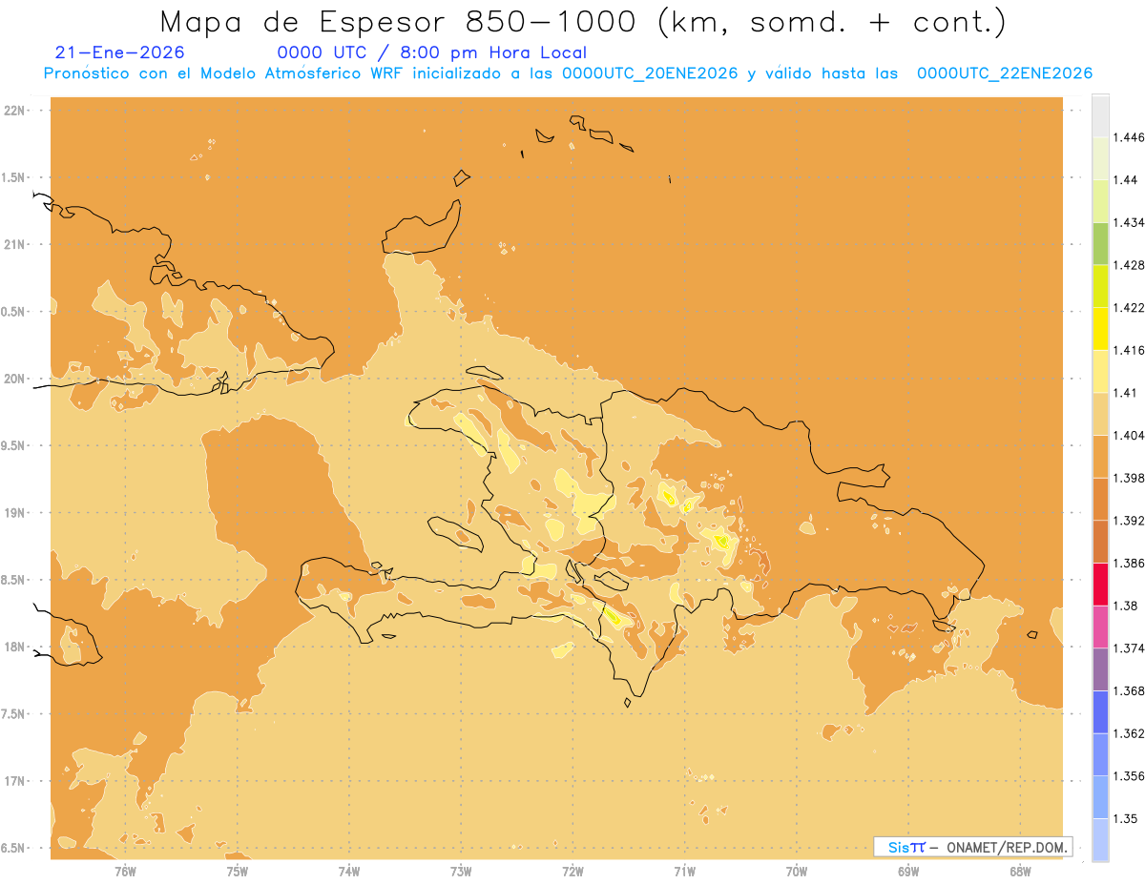Click the longitude axis label "68W"

tap(1020, 872)
